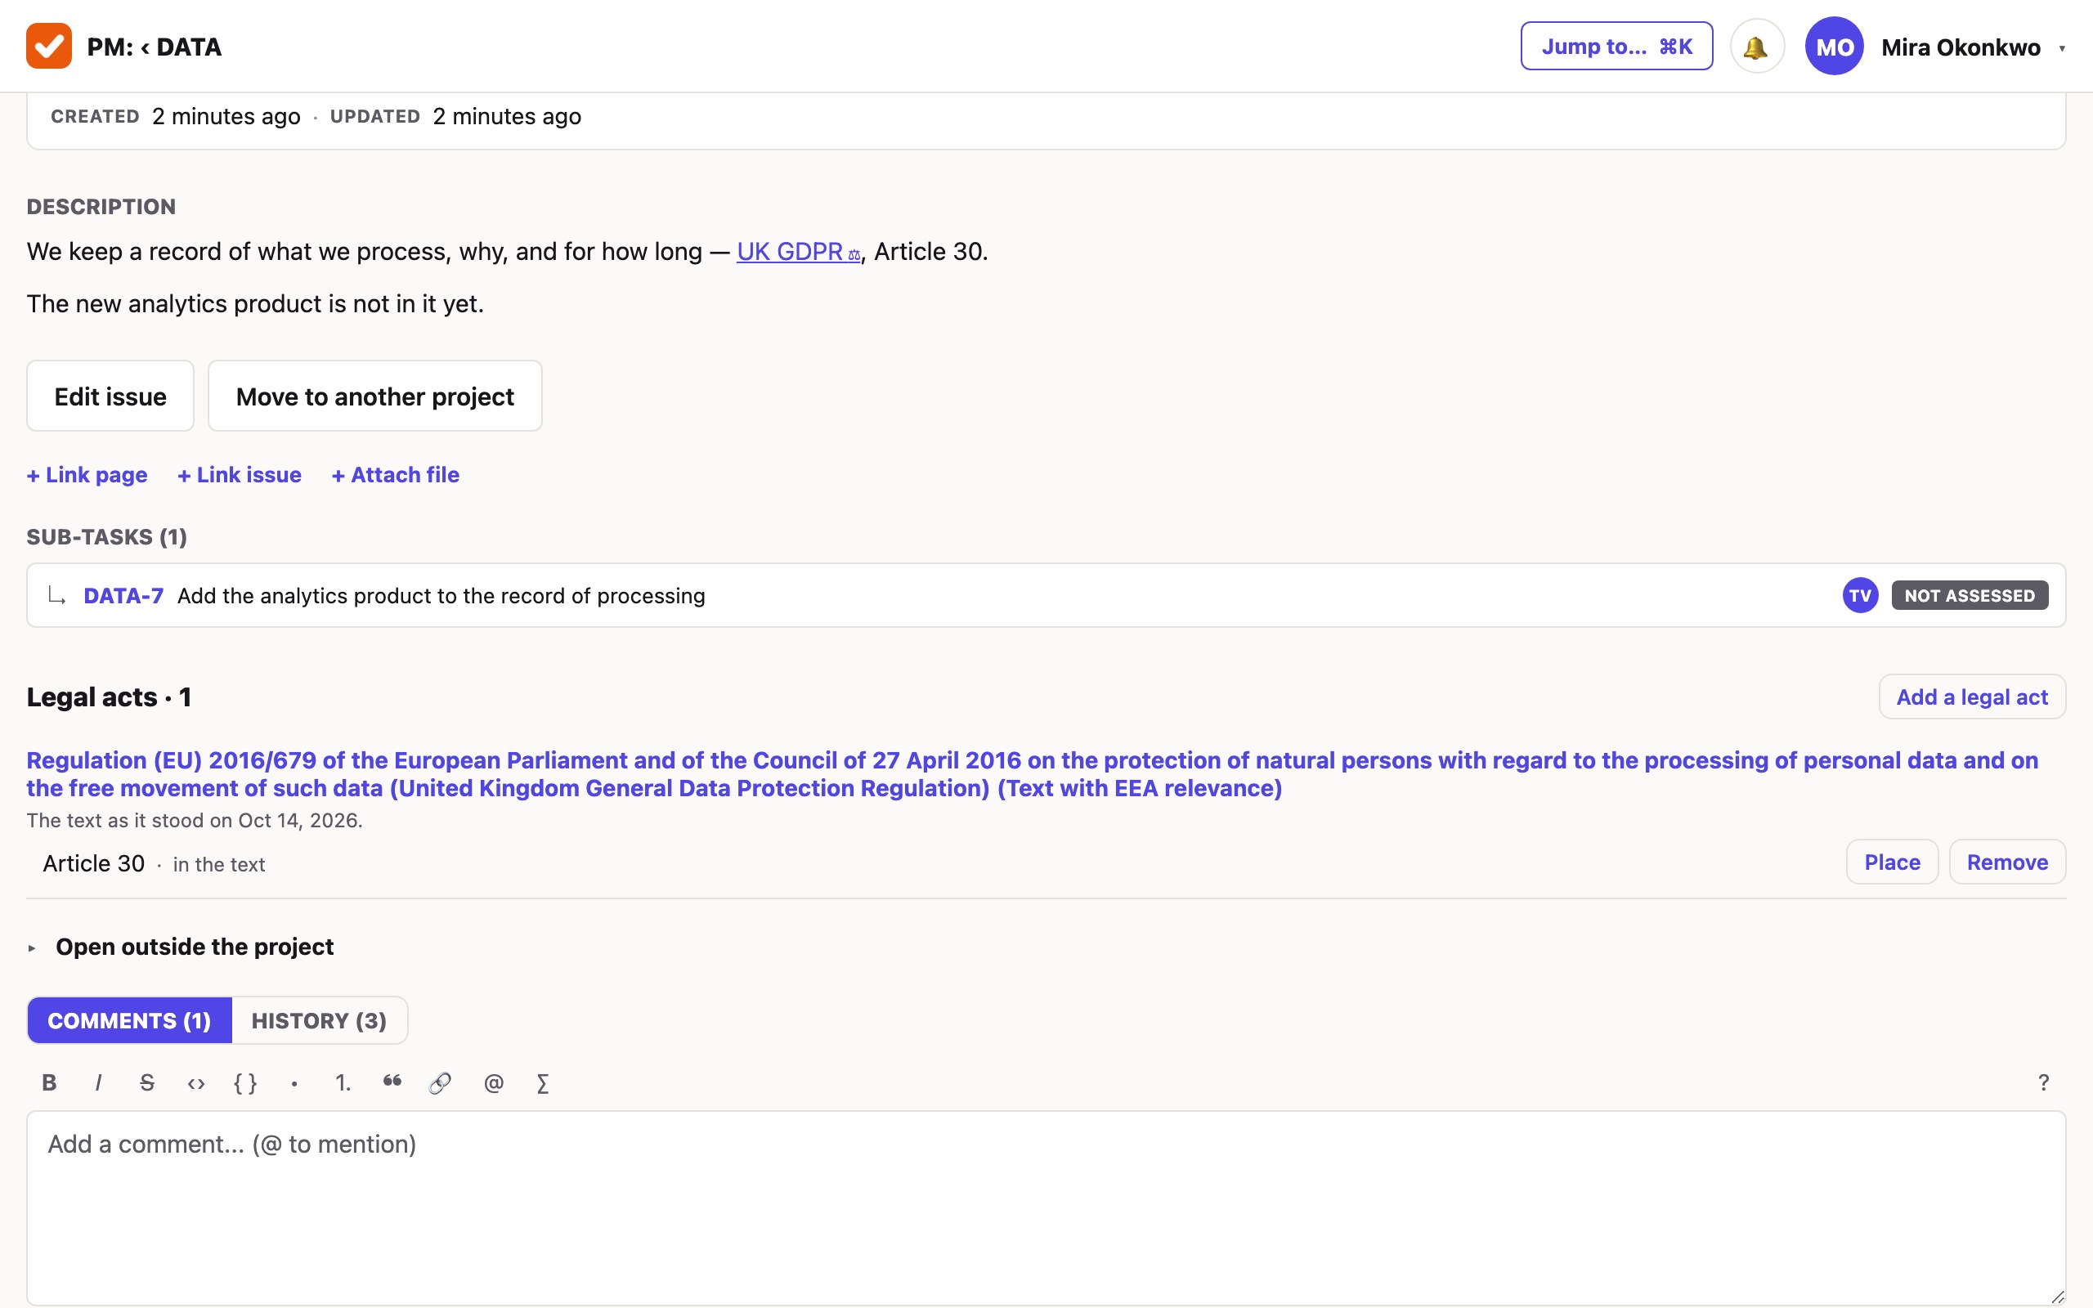Insert an @ mention
The width and height of the screenshot is (2093, 1308).
pyautogui.click(x=494, y=1082)
